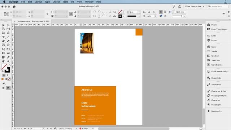231x130 pixels.
Task: Toggle Formatting affects container button
Action: (4, 75)
